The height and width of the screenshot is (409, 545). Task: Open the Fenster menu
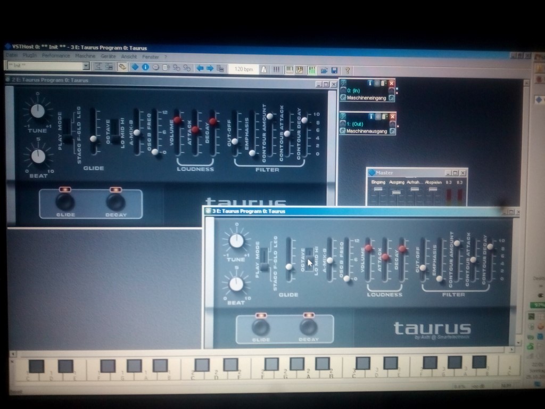click(151, 56)
